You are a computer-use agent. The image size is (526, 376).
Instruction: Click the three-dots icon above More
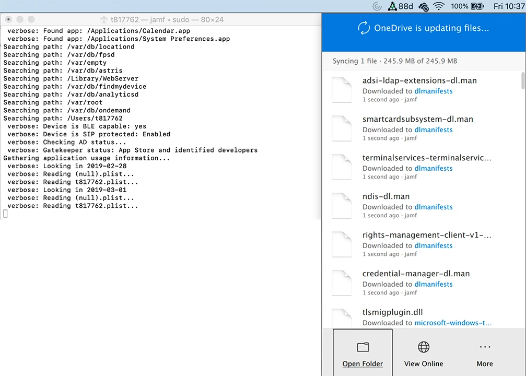coord(485,347)
